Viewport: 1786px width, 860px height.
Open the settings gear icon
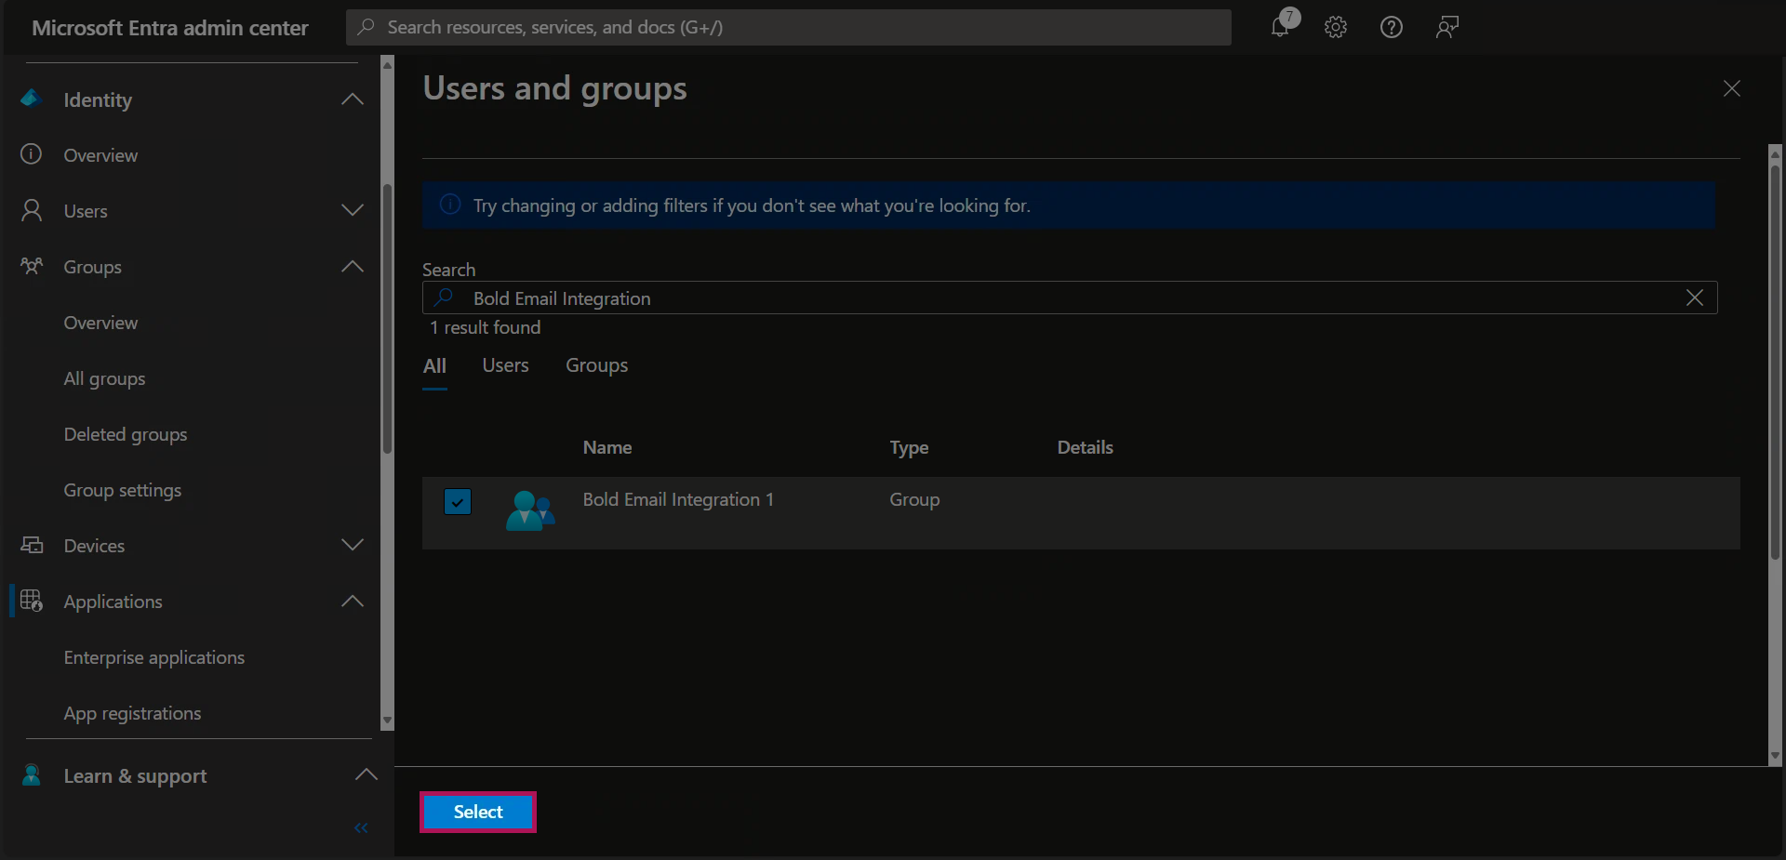coord(1336,27)
